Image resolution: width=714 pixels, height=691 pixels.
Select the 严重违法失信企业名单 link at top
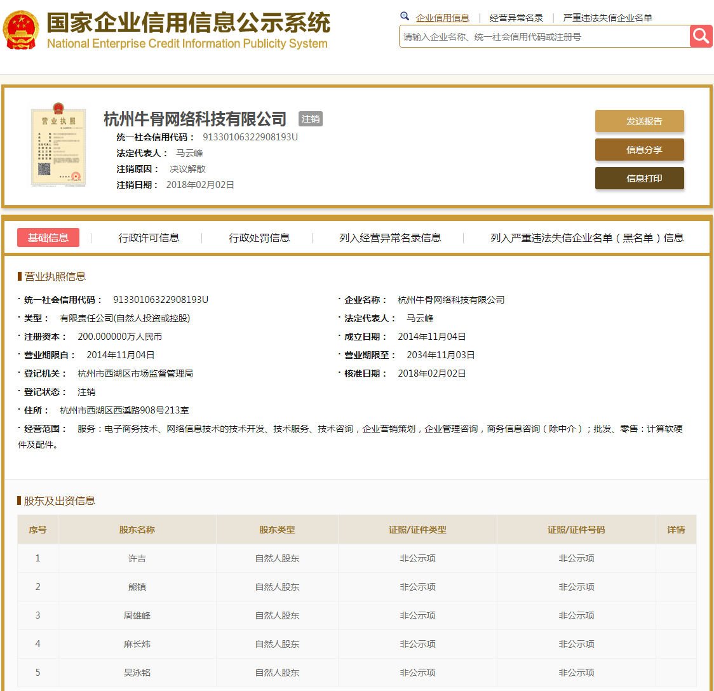pyautogui.click(x=607, y=18)
